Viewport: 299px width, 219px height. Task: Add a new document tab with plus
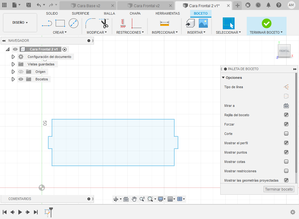tap(237, 6)
